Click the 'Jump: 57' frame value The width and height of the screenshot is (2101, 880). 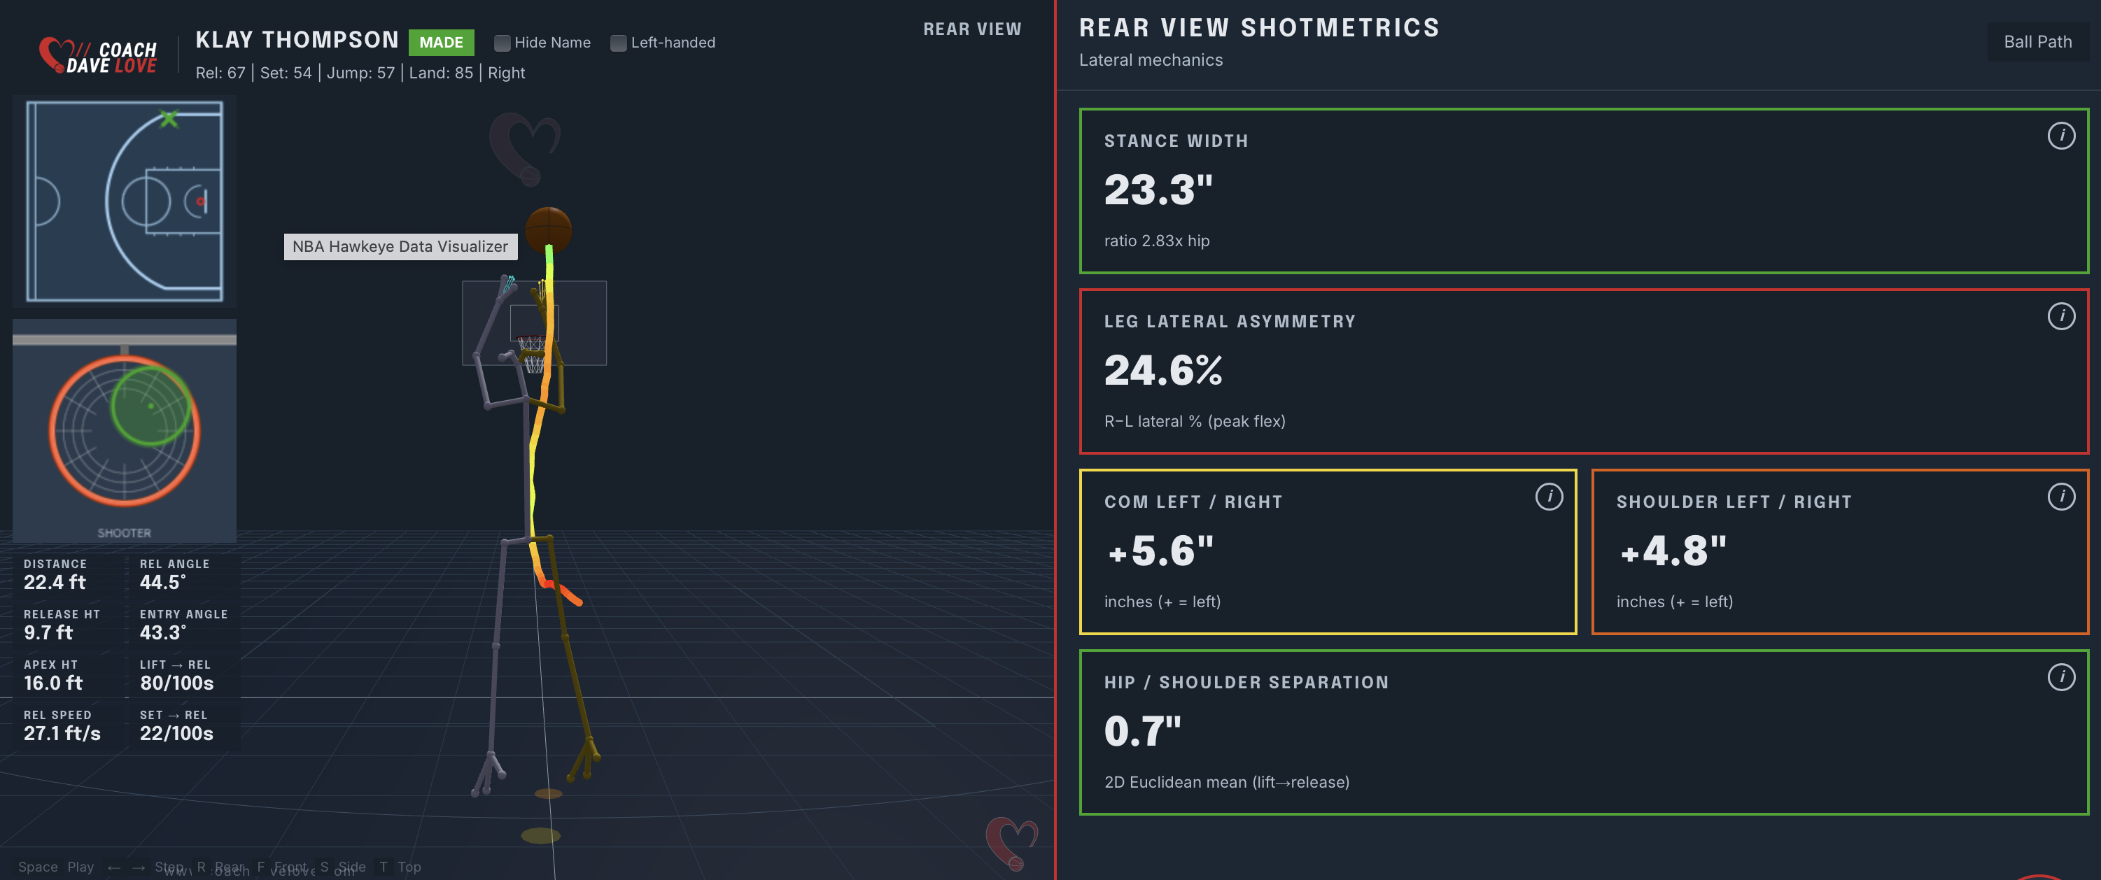click(360, 73)
